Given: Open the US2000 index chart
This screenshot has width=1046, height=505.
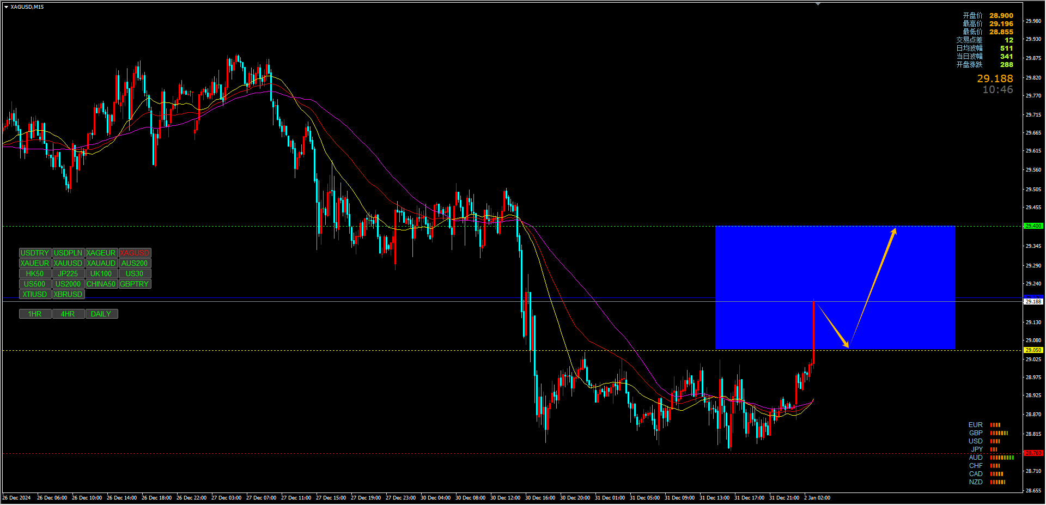Looking at the screenshot, I should coord(68,284).
